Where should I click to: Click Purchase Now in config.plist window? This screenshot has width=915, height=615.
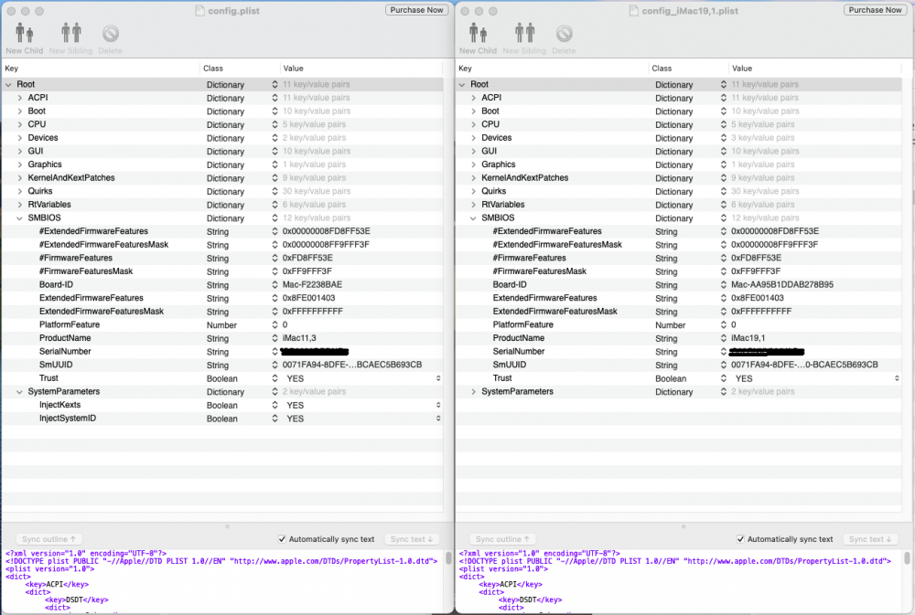coord(416,10)
